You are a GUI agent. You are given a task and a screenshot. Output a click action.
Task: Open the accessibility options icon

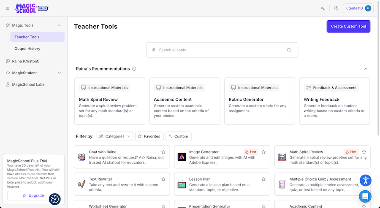tap(366, 181)
